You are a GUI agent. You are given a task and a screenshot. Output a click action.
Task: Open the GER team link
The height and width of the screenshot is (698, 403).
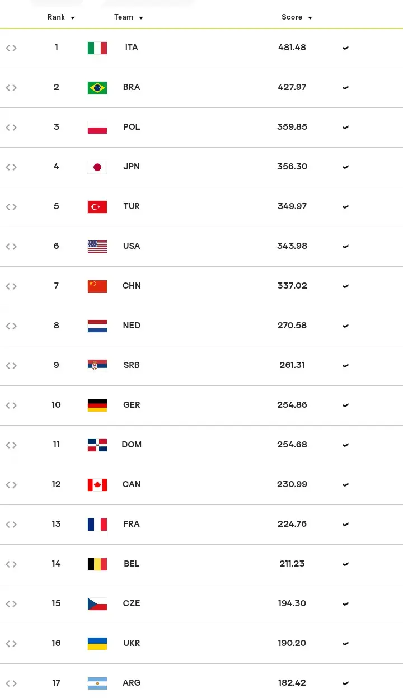pyautogui.click(x=132, y=405)
